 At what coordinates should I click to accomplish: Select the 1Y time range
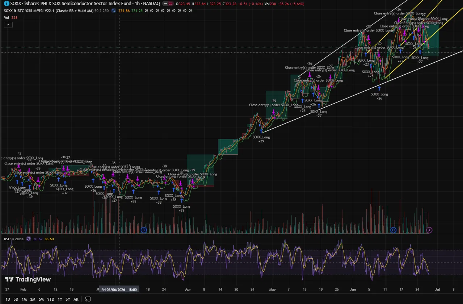pos(60,299)
